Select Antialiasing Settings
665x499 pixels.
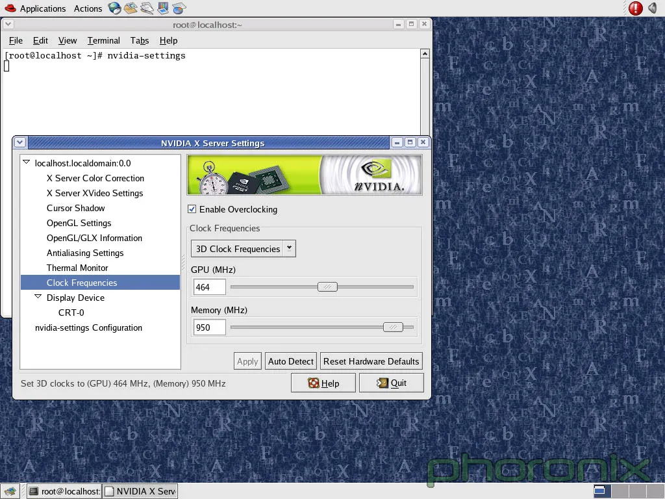(85, 253)
